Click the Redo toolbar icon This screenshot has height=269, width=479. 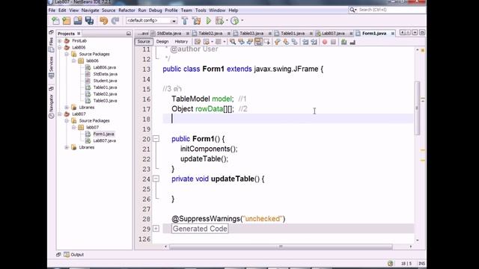click(115, 21)
